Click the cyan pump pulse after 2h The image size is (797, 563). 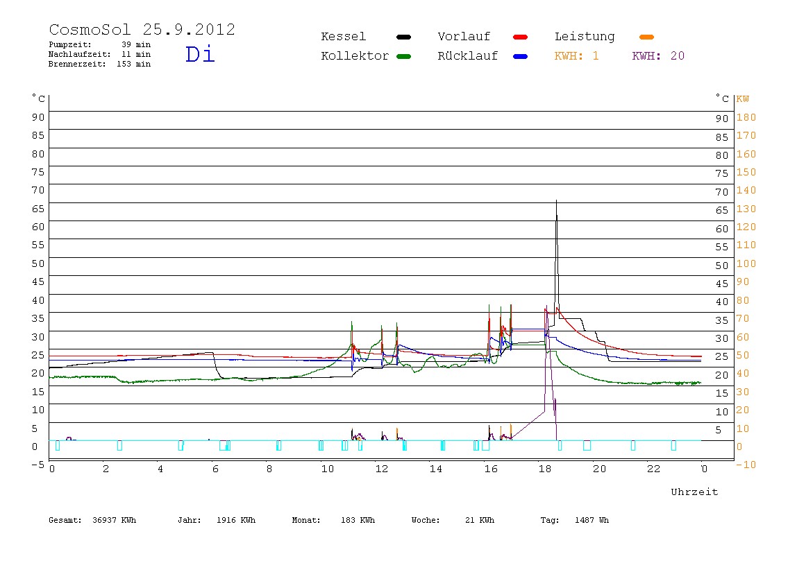tap(119, 446)
